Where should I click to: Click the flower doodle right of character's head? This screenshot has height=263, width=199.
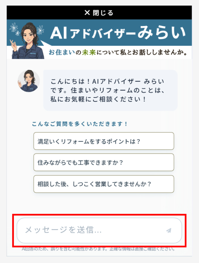pyautogui.click(x=40, y=30)
